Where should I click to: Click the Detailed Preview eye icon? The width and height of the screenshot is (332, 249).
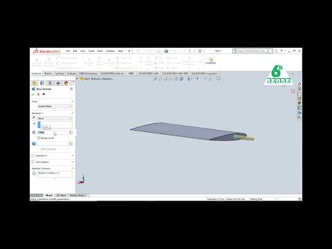point(44,94)
